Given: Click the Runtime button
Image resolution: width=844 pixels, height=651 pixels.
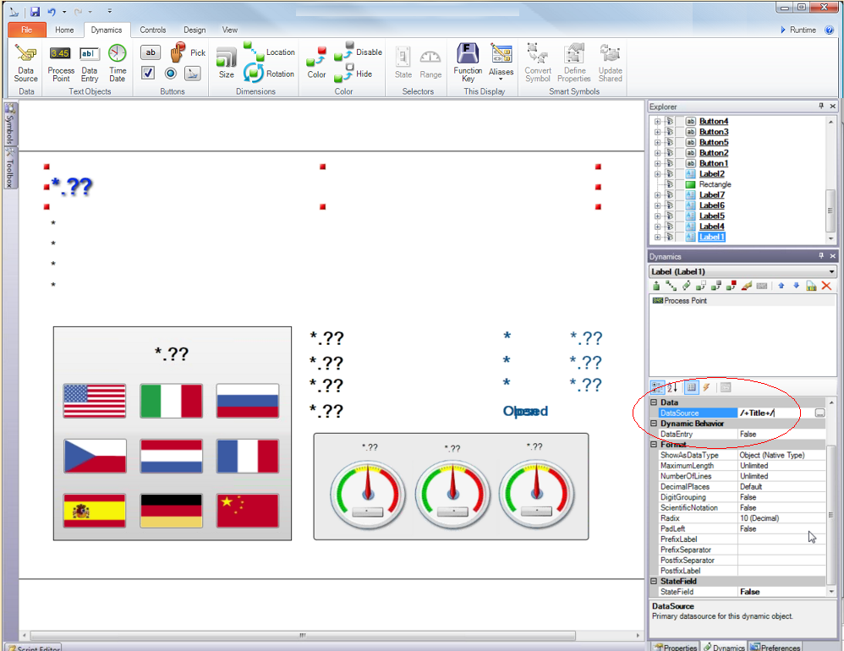Looking at the screenshot, I should point(798,30).
